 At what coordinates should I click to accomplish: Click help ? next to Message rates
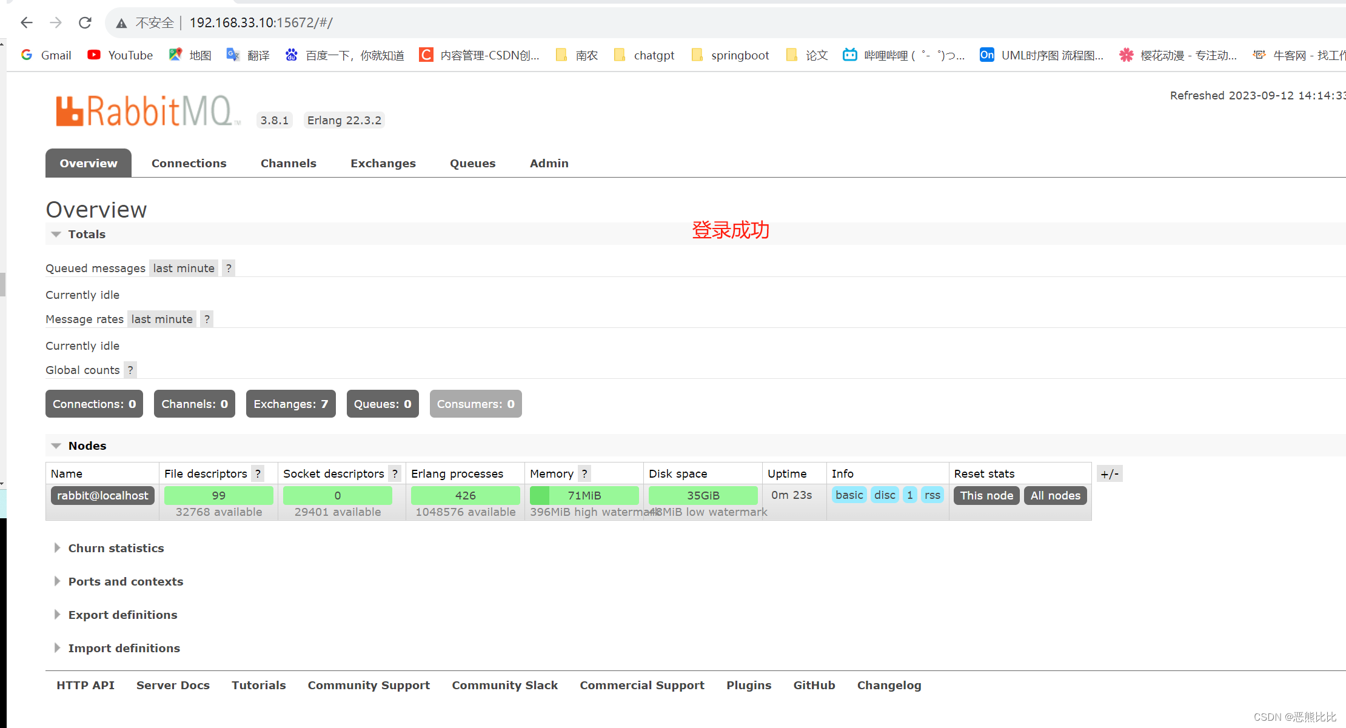[207, 319]
